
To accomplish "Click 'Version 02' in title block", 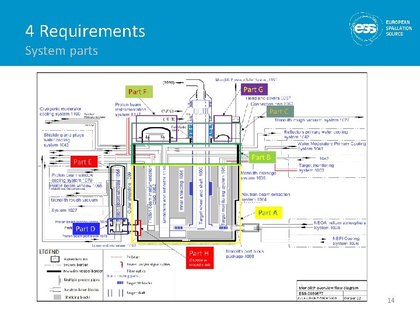I will click(x=352, y=298).
